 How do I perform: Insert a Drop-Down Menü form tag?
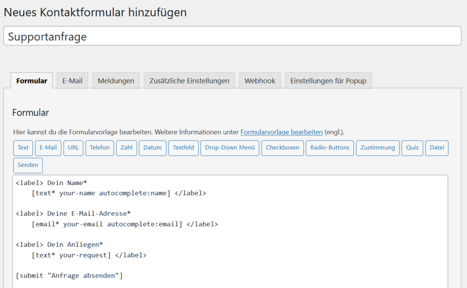click(x=230, y=148)
